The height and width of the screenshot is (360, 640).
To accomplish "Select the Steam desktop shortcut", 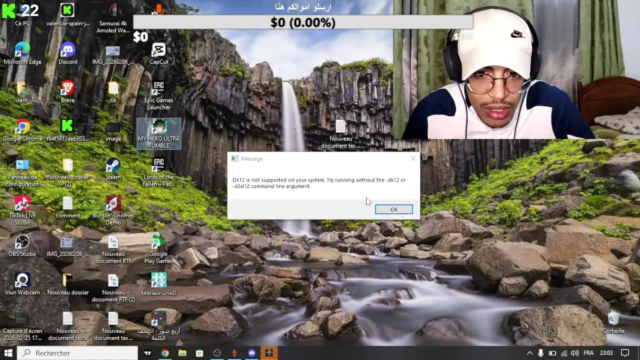I will (113, 169).
